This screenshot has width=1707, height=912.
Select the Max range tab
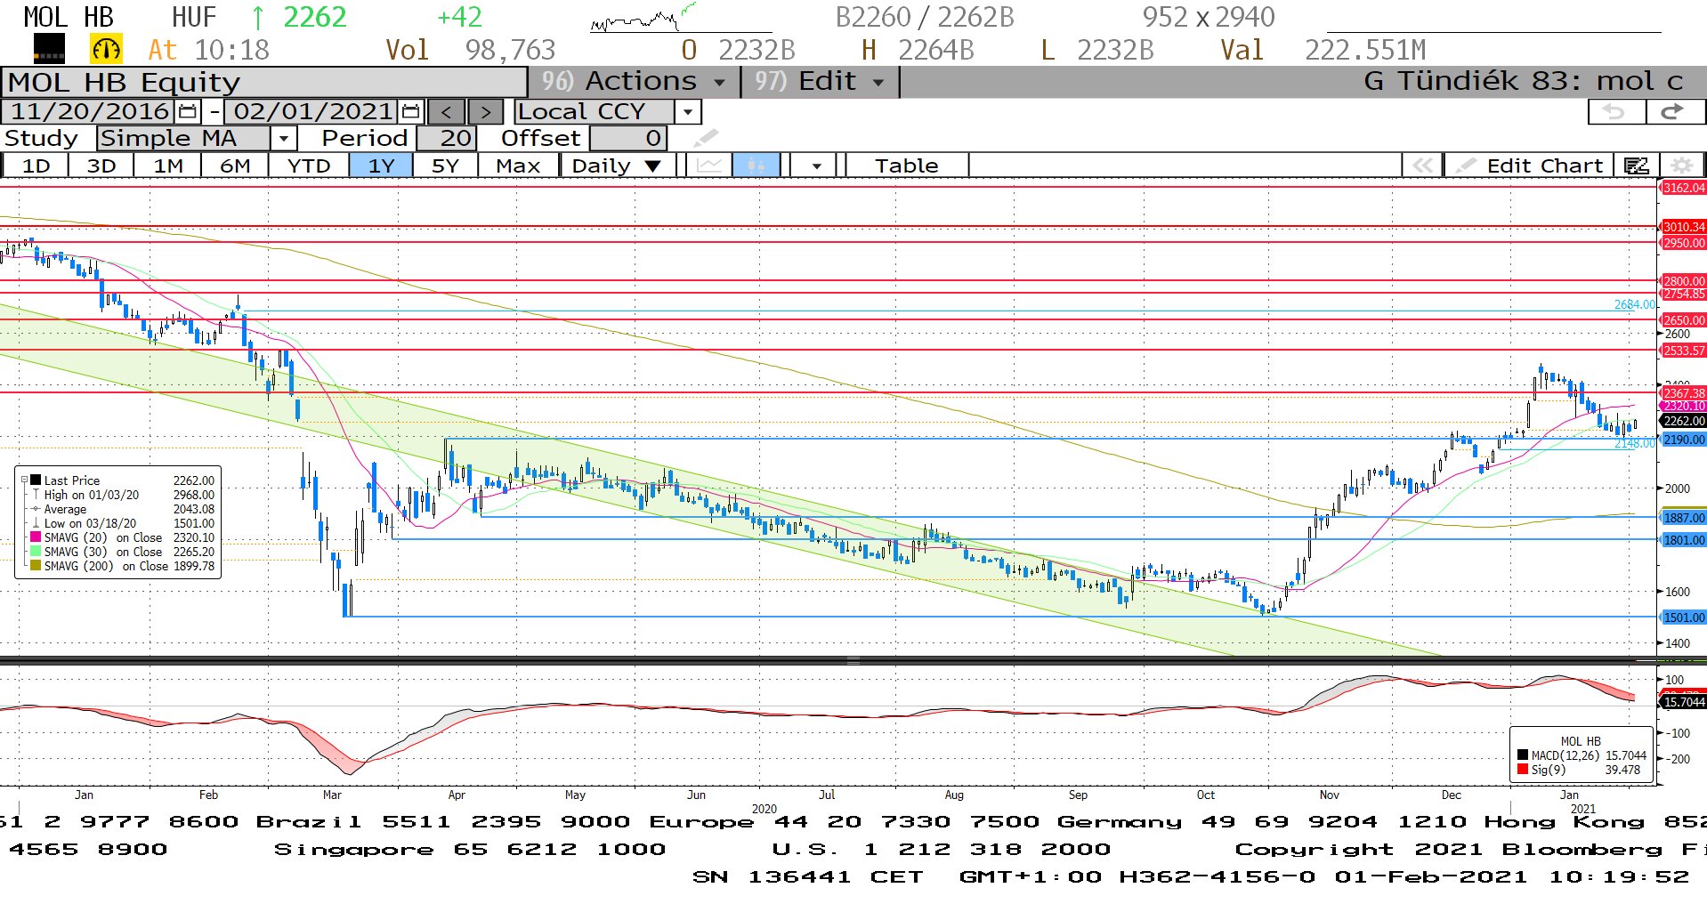(x=518, y=165)
